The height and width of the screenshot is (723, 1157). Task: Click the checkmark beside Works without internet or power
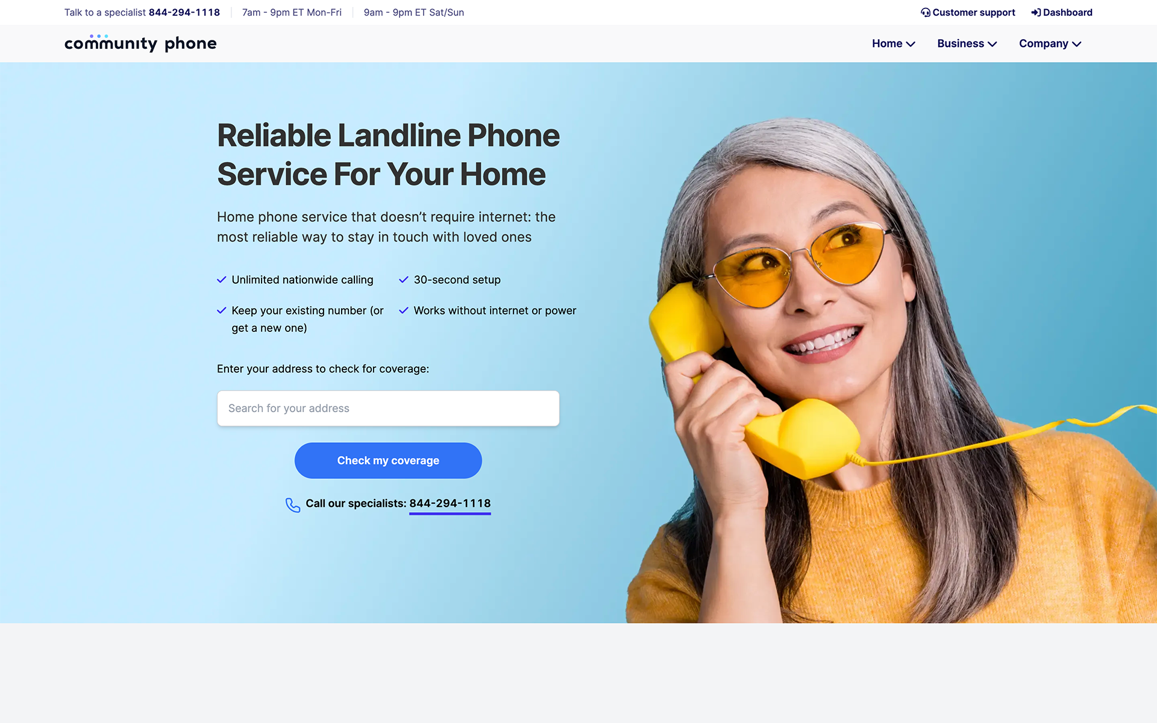(404, 310)
